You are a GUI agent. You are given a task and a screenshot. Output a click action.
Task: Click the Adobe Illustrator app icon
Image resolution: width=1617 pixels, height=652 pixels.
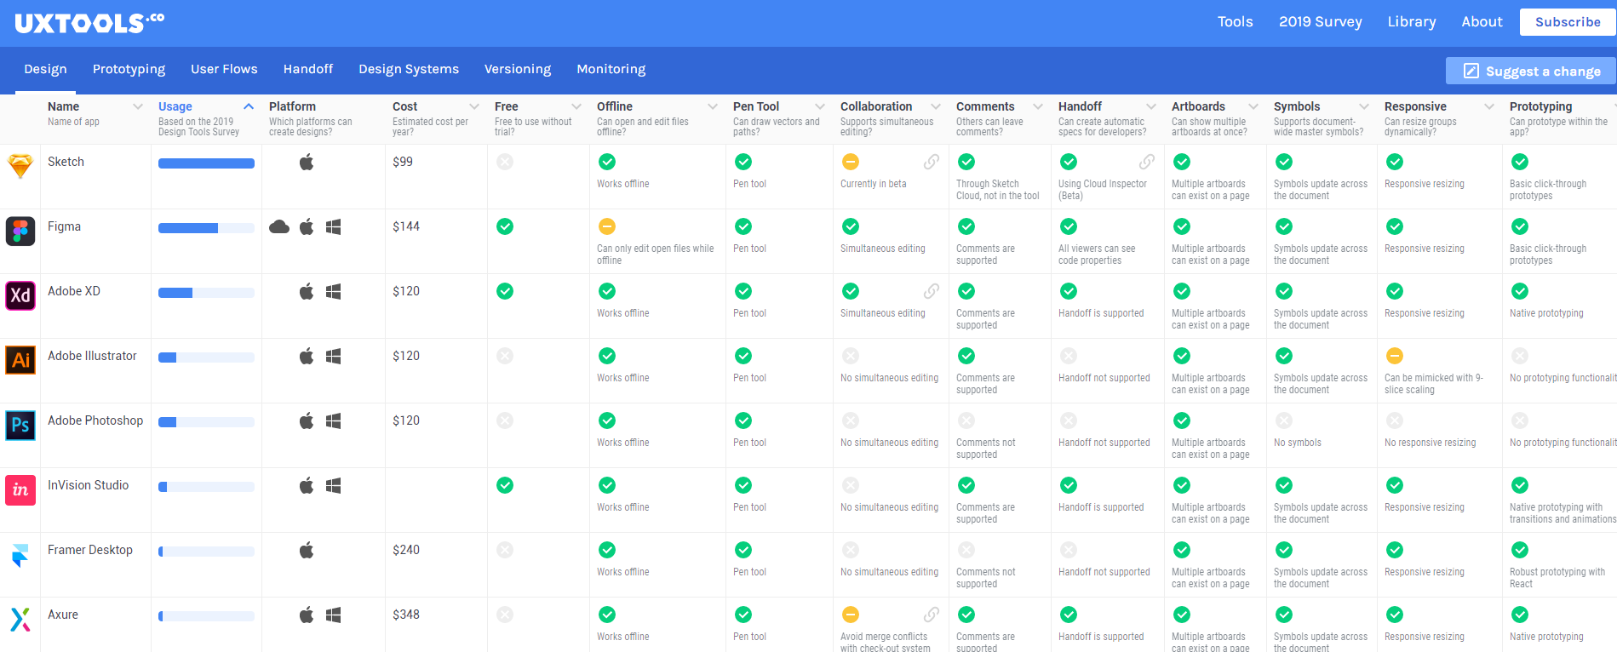click(20, 360)
